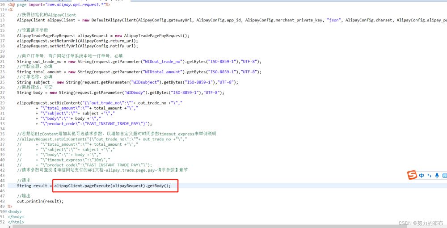
Task: Toggle punctuation mode on the IME bar
Action: [x=429, y=176]
